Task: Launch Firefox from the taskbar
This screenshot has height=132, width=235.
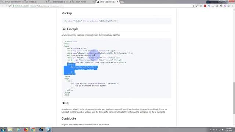Action: pyautogui.click(x=26, y=129)
